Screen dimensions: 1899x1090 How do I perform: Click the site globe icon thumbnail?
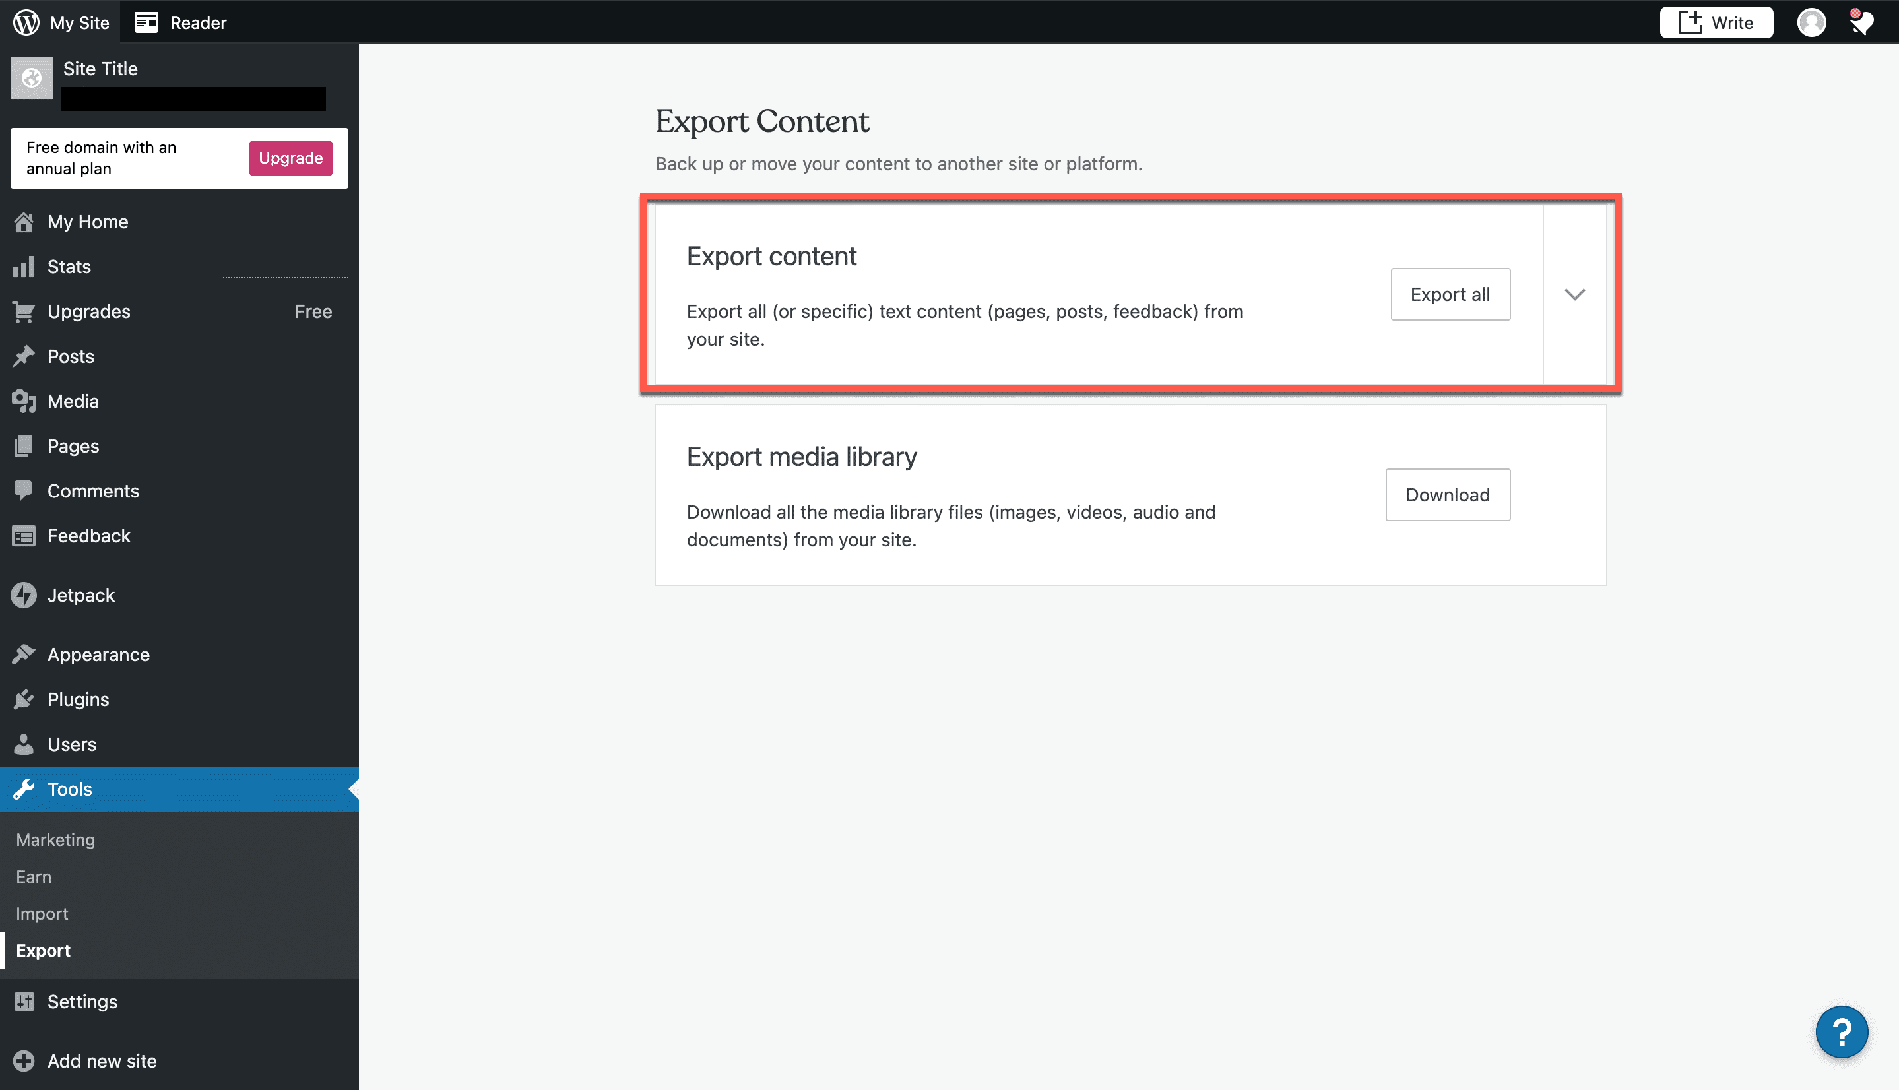click(x=32, y=78)
